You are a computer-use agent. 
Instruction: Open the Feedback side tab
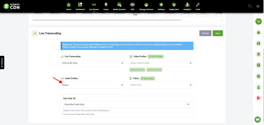tap(2, 62)
